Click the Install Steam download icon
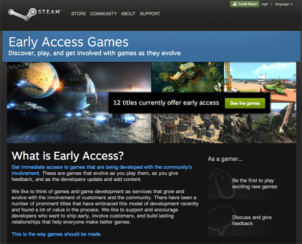 pos(234,4)
